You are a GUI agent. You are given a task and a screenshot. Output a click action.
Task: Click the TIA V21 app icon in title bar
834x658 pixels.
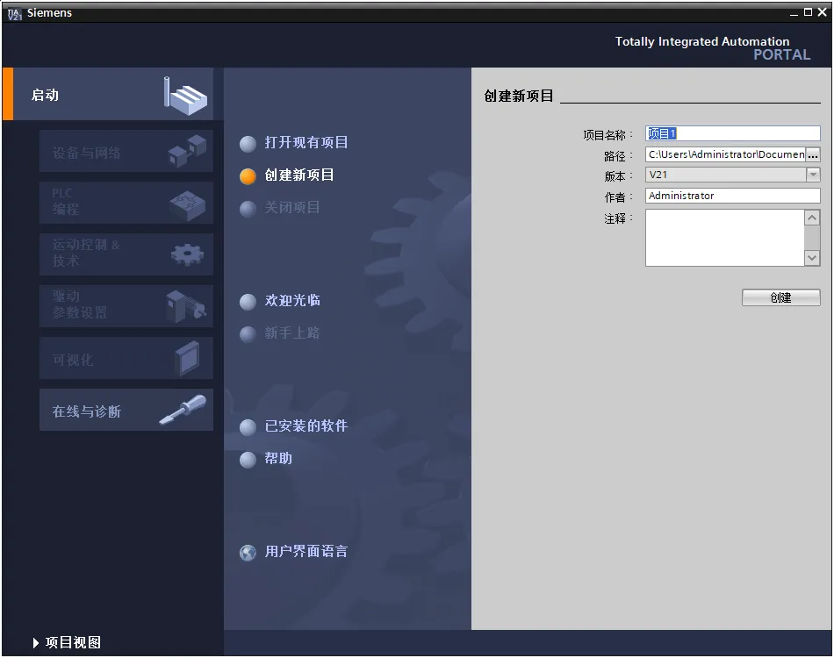tap(14, 13)
